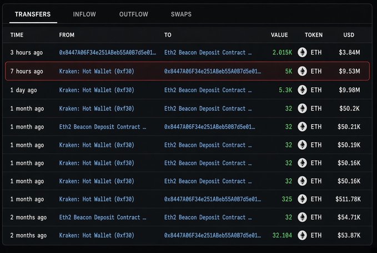Click the 32 value in the $50.21K row
Viewport: 377px width, 253px height.
tap(289, 126)
